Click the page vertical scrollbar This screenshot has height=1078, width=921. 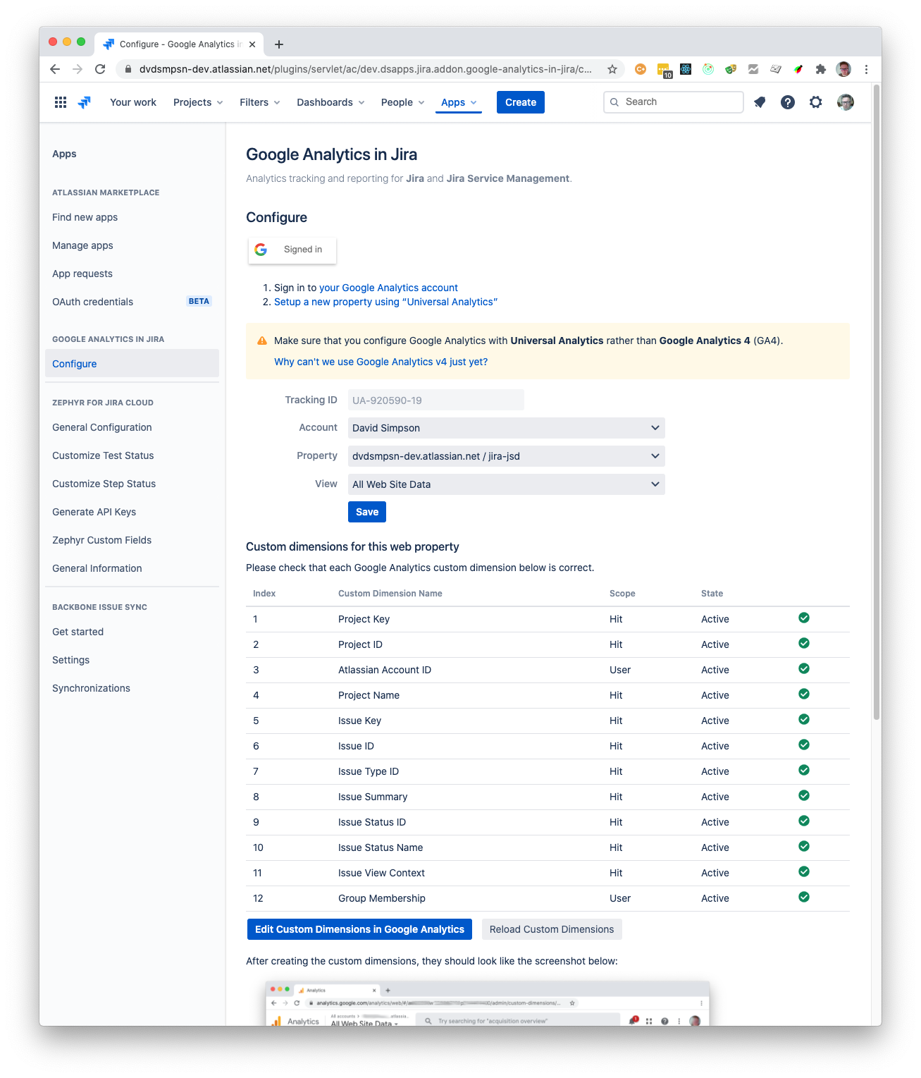coord(877,402)
